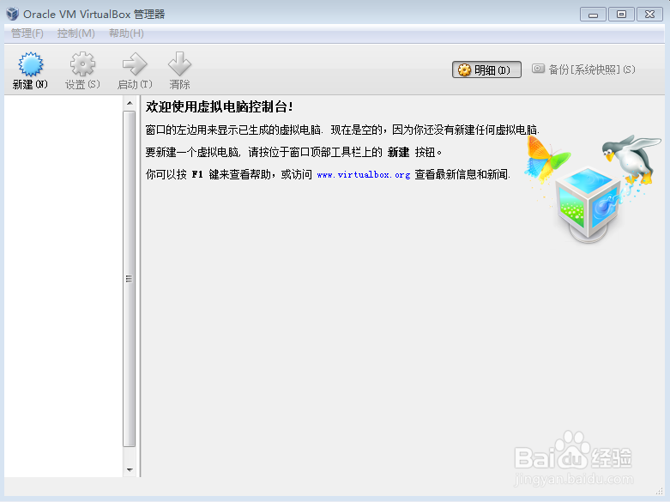This screenshot has height=502, width=670.
Task: Click the VM list scroll down arrow
Action: tap(130, 470)
